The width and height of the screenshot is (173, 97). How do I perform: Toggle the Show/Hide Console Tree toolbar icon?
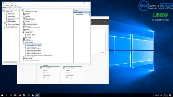[x=10, y=8]
